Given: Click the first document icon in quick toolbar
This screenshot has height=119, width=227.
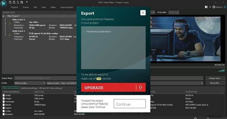Looking at the screenshot, I should coord(10,2).
